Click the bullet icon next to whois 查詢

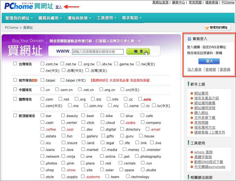192,152
